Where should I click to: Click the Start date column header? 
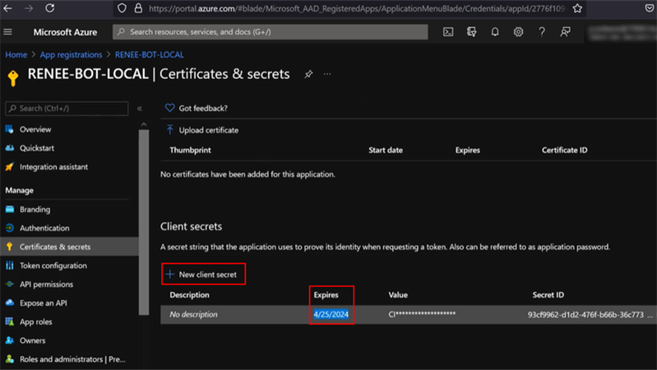point(386,150)
